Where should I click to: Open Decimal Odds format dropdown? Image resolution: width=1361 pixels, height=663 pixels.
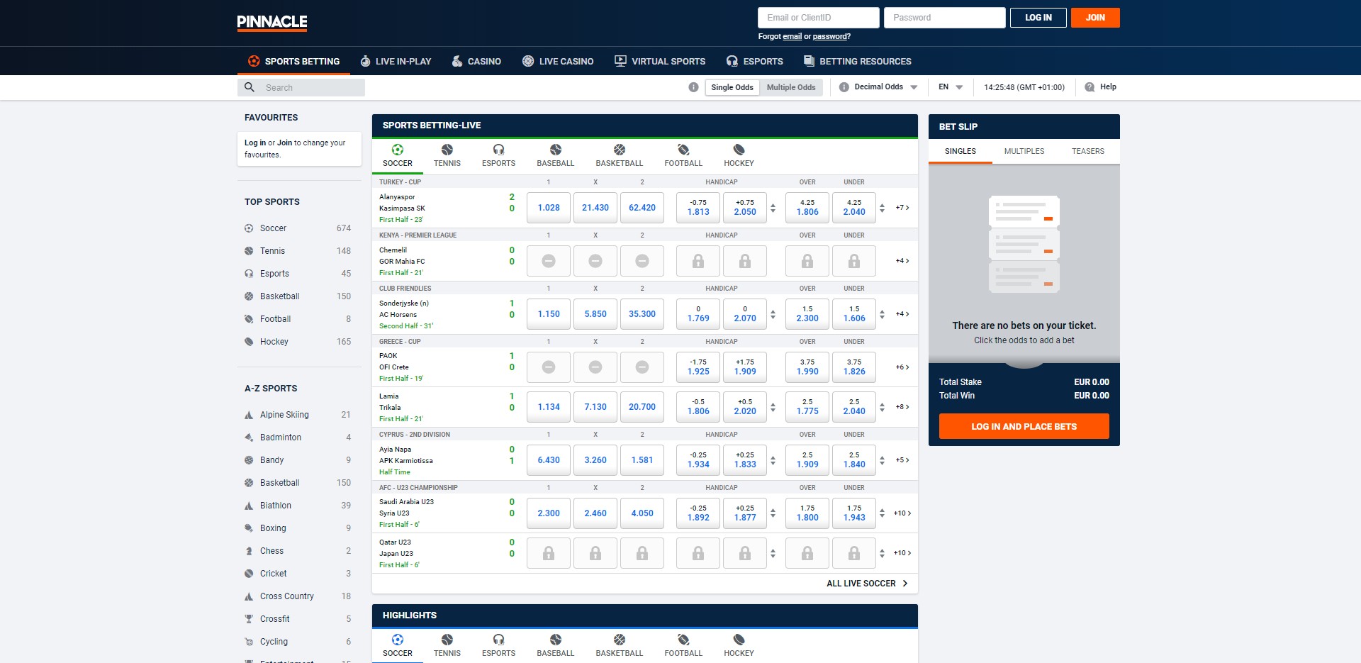[x=885, y=87]
